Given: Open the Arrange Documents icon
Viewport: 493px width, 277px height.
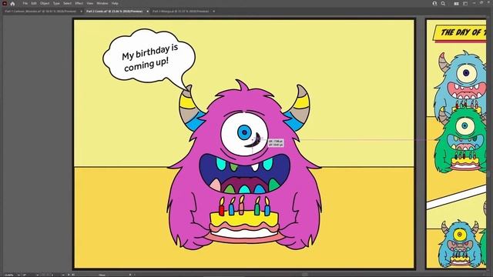Looking at the screenshot, I should [x=456, y=3].
